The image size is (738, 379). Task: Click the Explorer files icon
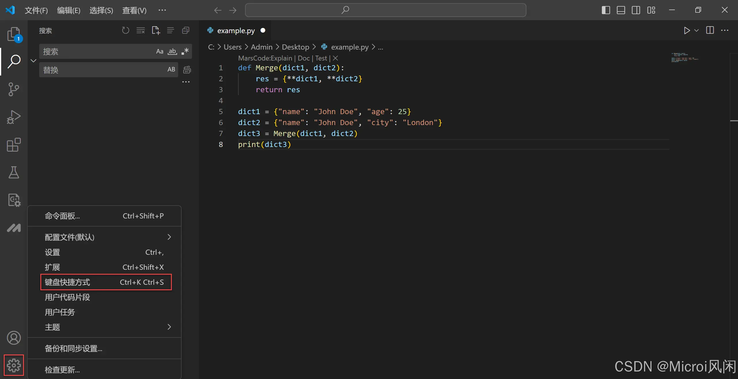click(14, 34)
